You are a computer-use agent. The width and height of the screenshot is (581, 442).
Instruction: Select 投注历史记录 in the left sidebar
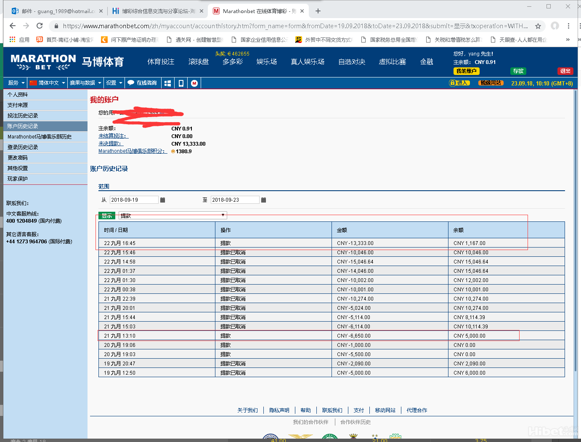[23, 116]
